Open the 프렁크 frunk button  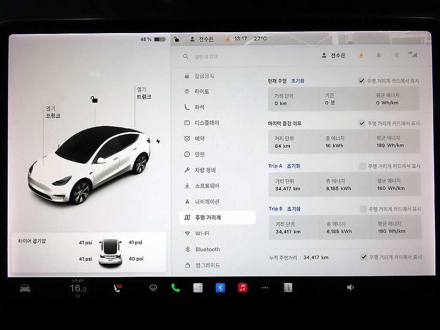click(x=53, y=112)
